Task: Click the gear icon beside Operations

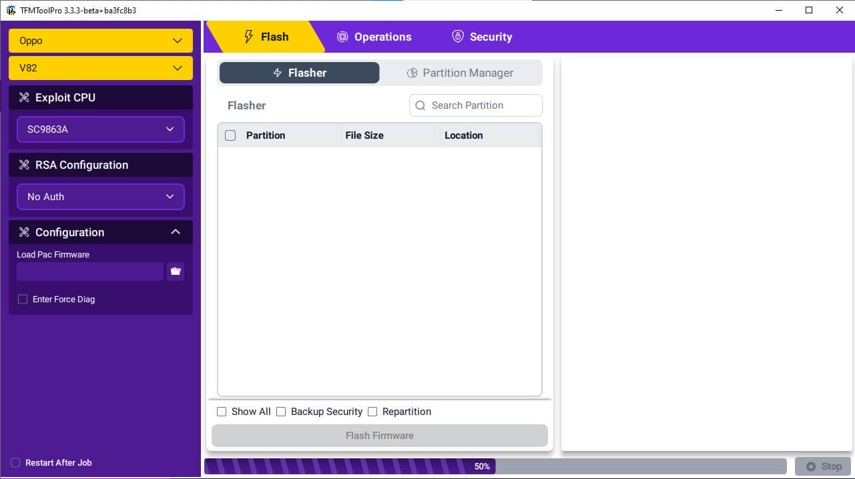Action: click(342, 37)
